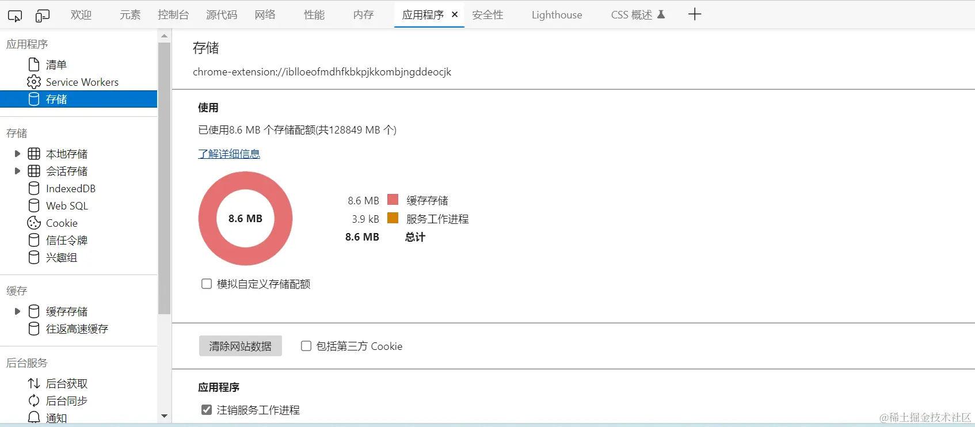Switch to the 网络 tab

pos(265,15)
